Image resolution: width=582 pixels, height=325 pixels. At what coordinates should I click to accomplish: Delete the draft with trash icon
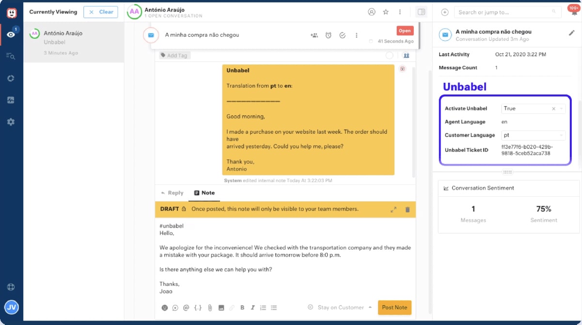coord(407,209)
